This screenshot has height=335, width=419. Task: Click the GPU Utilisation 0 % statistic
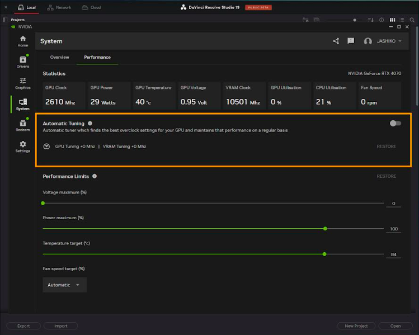pyautogui.click(x=289, y=96)
